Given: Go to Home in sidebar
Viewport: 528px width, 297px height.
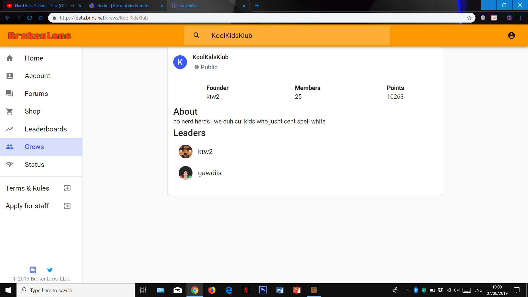Looking at the screenshot, I should (41, 58).
